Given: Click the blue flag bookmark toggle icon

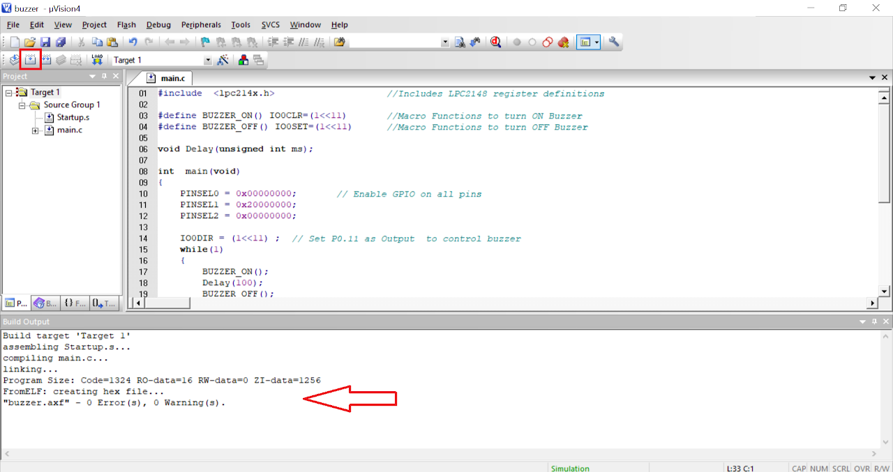Looking at the screenshot, I should click(x=205, y=42).
